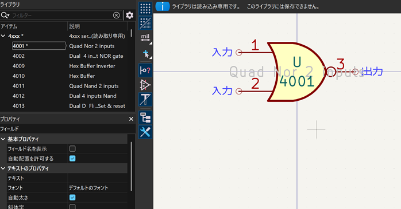Click the テキスト property value field
This screenshot has height=209, width=401.
click(x=98, y=178)
